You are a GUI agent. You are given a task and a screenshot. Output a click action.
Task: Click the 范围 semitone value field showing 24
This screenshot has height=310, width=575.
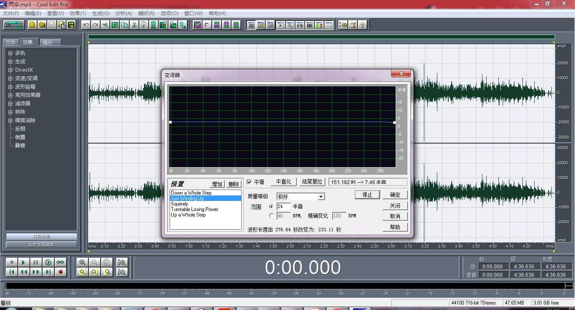click(284, 206)
